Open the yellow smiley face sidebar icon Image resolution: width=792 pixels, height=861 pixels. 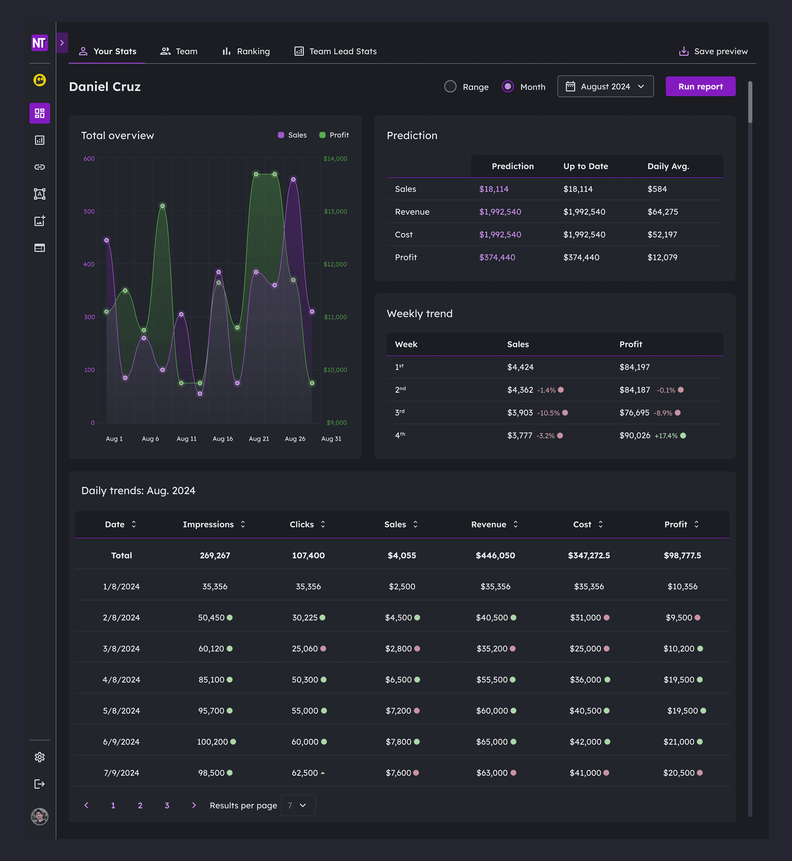(x=40, y=80)
